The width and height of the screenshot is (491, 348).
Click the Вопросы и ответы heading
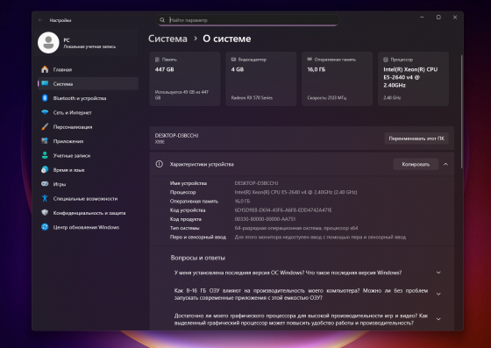(198, 258)
